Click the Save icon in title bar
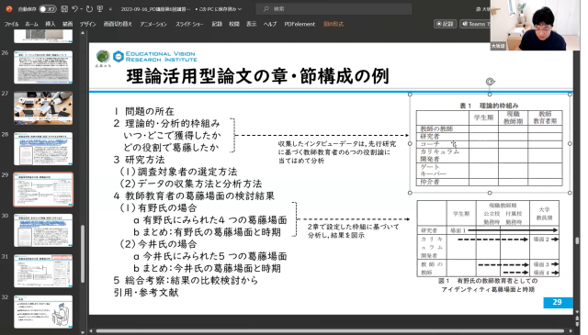Viewport: 588px width, 335px height. pos(64,8)
